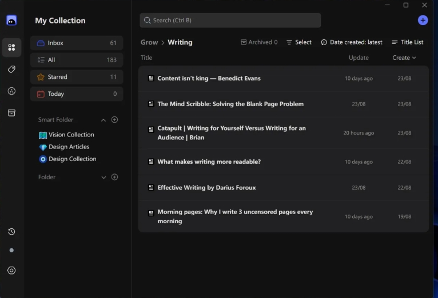Click the magnifier icon in the search bar
438x298 pixels.
[x=147, y=21]
